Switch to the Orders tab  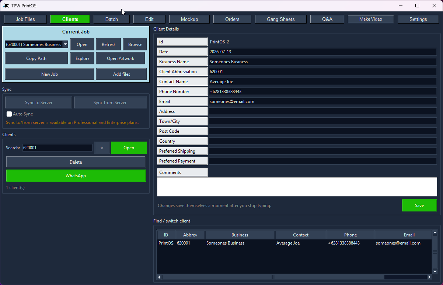(232, 19)
